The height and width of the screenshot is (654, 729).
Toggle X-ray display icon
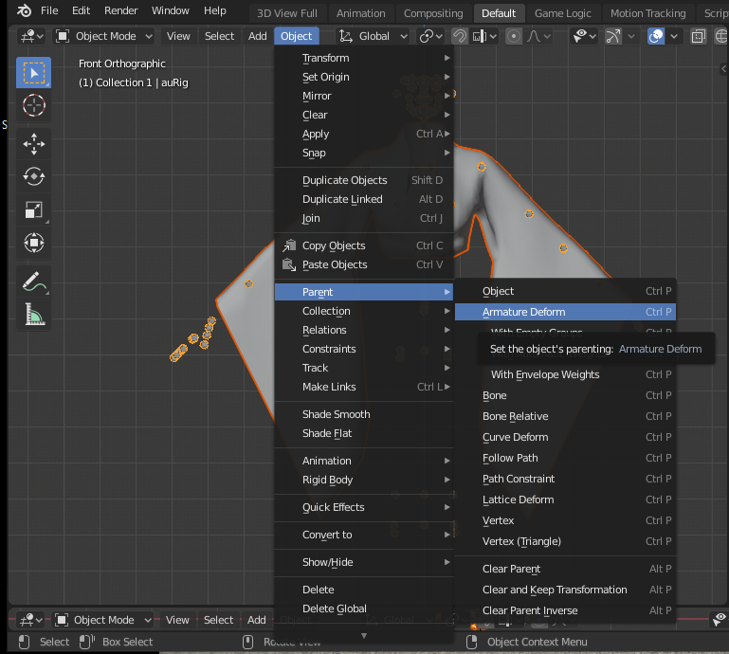[x=698, y=36]
